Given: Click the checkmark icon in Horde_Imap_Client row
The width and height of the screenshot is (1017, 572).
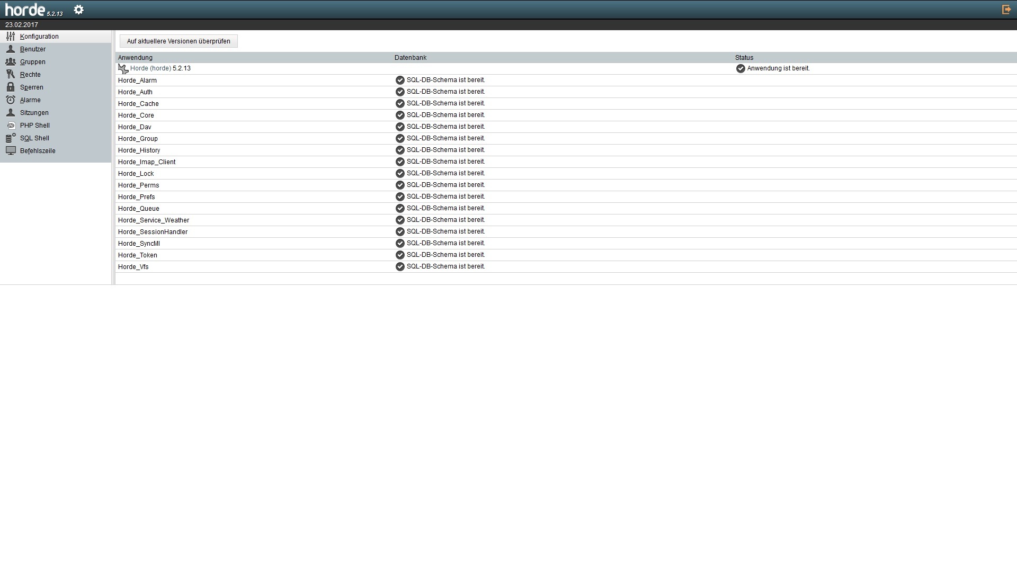Looking at the screenshot, I should (x=400, y=162).
